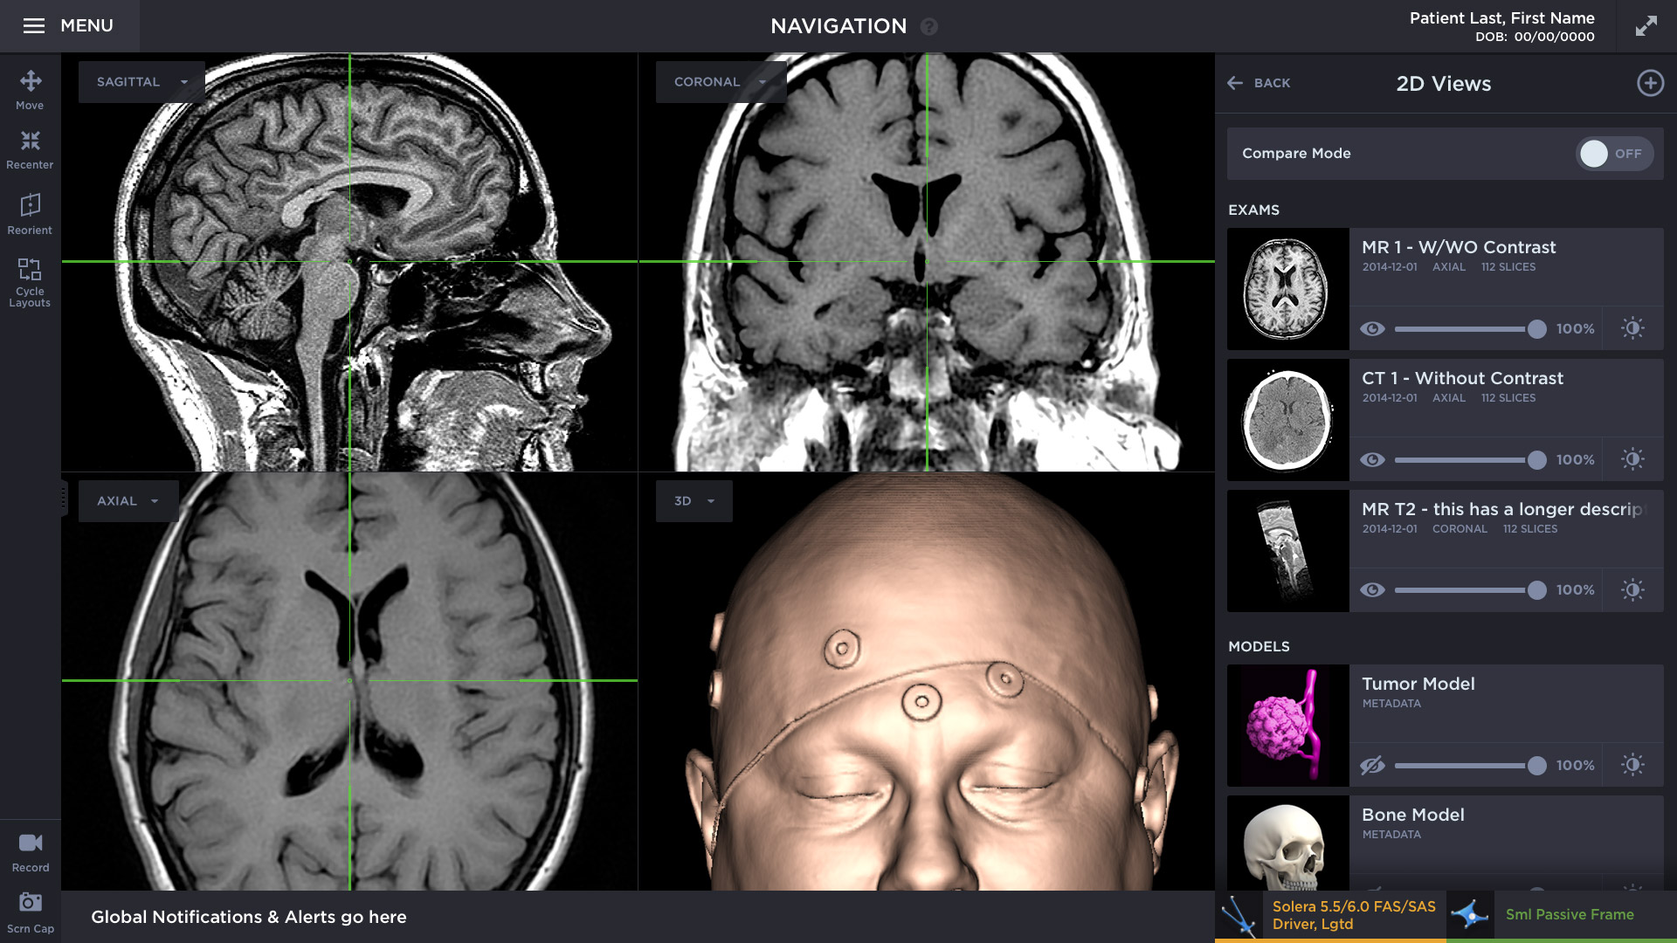Open the SAGITTAL view dropdown
This screenshot has height=943, width=1677.
[141, 82]
